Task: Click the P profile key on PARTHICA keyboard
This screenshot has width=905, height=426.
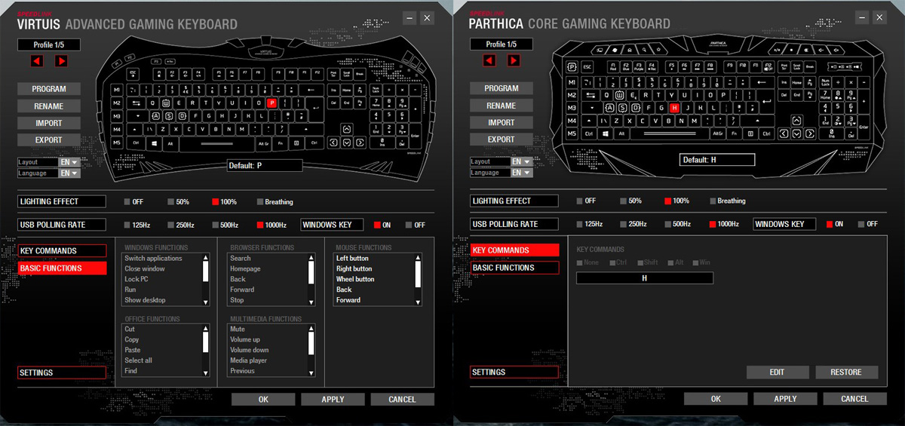Action: point(571,67)
